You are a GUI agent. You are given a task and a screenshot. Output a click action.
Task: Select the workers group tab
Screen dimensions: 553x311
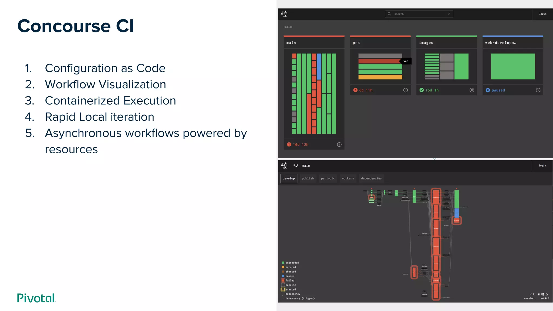pos(348,178)
